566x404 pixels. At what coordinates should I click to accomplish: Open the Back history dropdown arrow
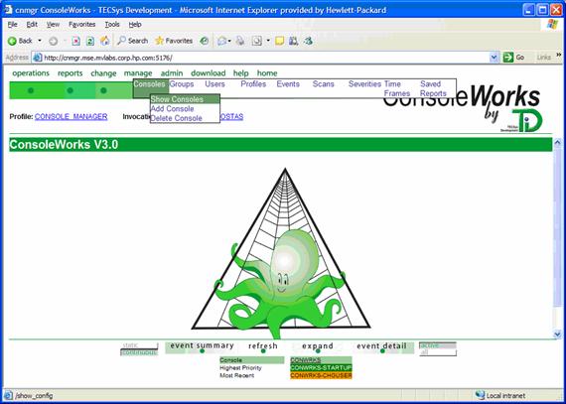40,41
